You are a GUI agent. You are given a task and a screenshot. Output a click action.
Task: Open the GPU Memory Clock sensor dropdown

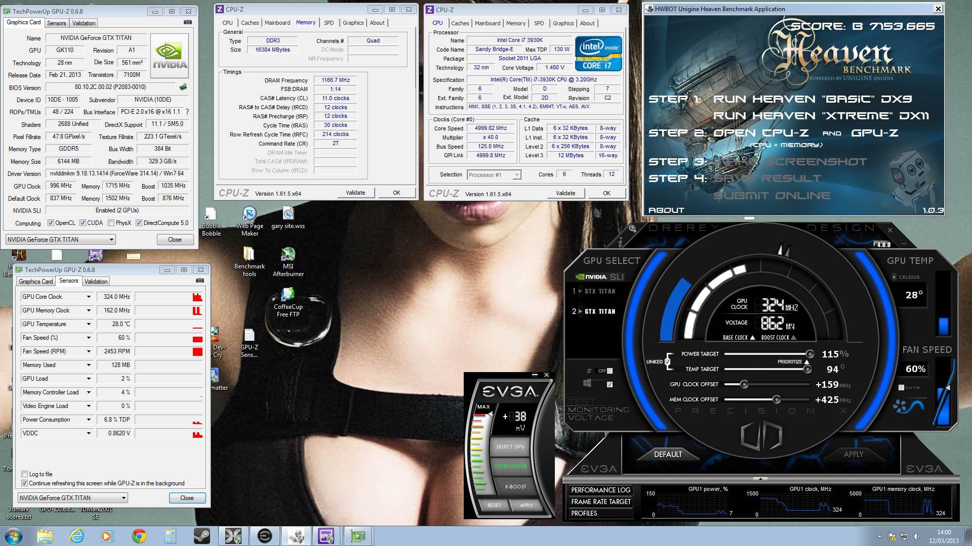[x=89, y=310]
